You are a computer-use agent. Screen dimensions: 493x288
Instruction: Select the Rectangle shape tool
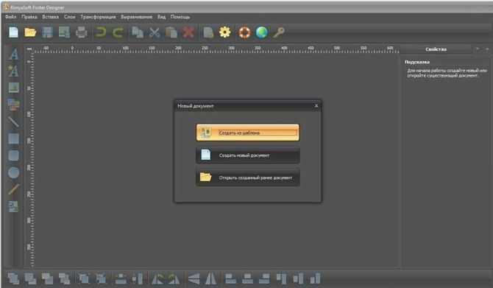[x=13, y=138]
